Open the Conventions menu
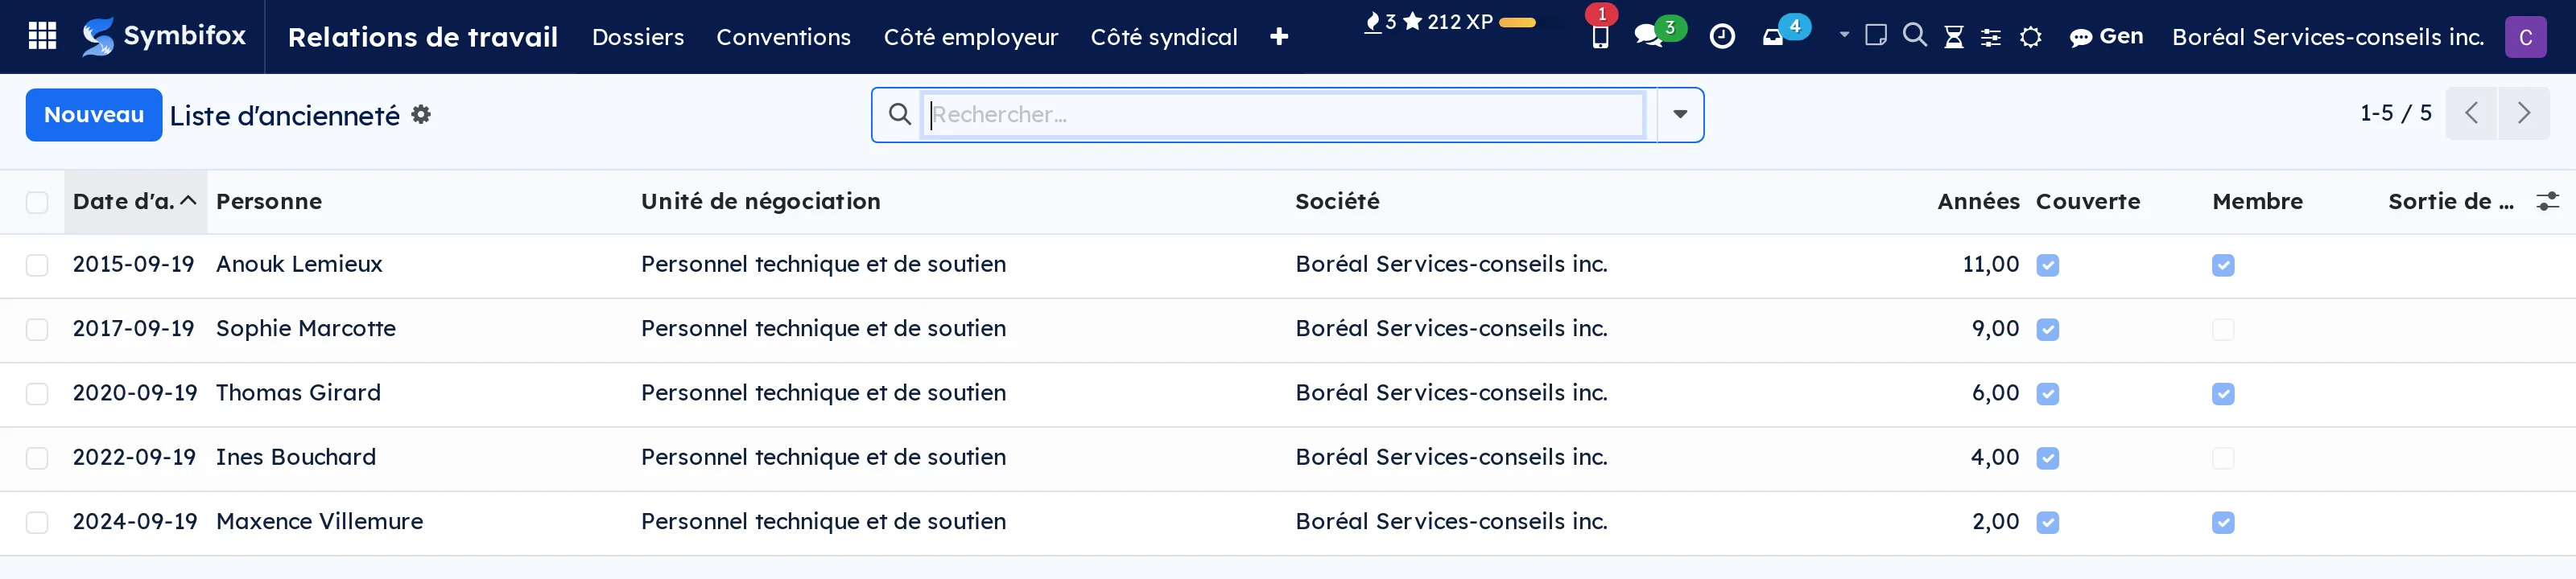Image resolution: width=2576 pixels, height=579 pixels. point(783,37)
